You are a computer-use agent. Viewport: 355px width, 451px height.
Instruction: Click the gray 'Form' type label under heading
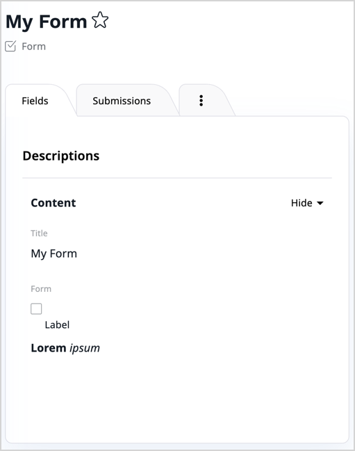pos(33,47)
